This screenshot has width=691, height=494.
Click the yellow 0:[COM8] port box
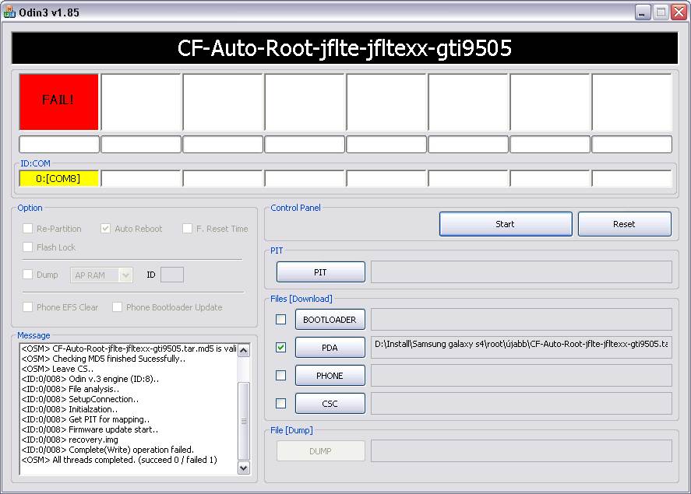click(x=59, y=179)
